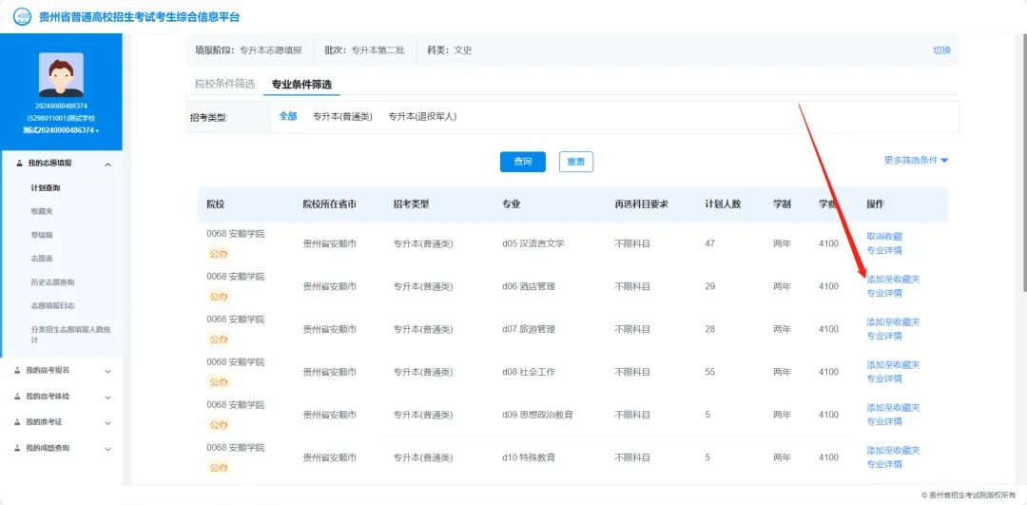Click the icon beside 我的高考体检
The height and width of the screenshot is (505, 1027).
pyautogui.click(x=17, y=396)
